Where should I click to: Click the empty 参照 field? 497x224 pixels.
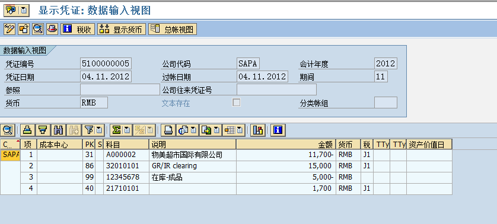(x=120, y=89)
